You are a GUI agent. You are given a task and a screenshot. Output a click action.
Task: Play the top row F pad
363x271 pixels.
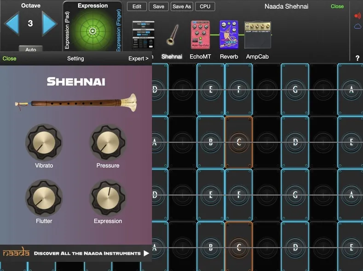[239, 90]
